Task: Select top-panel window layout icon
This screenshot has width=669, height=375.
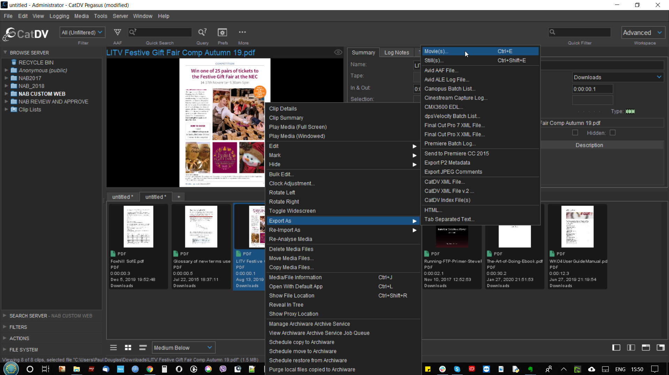Action: click(646, 348)
